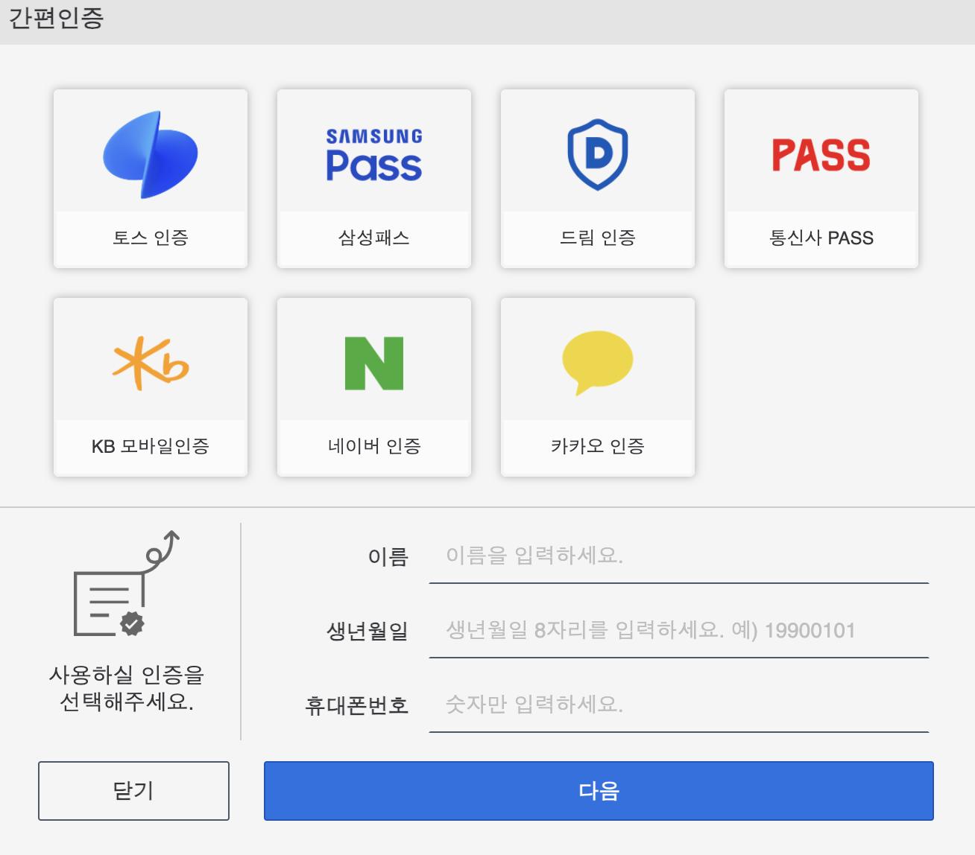Click the 사용하실 인증을 선택해주세요 message

[127, 688]
